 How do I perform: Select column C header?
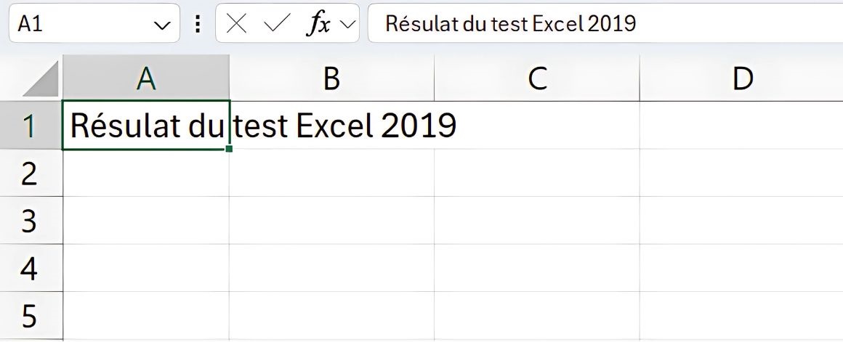[537, 78]
